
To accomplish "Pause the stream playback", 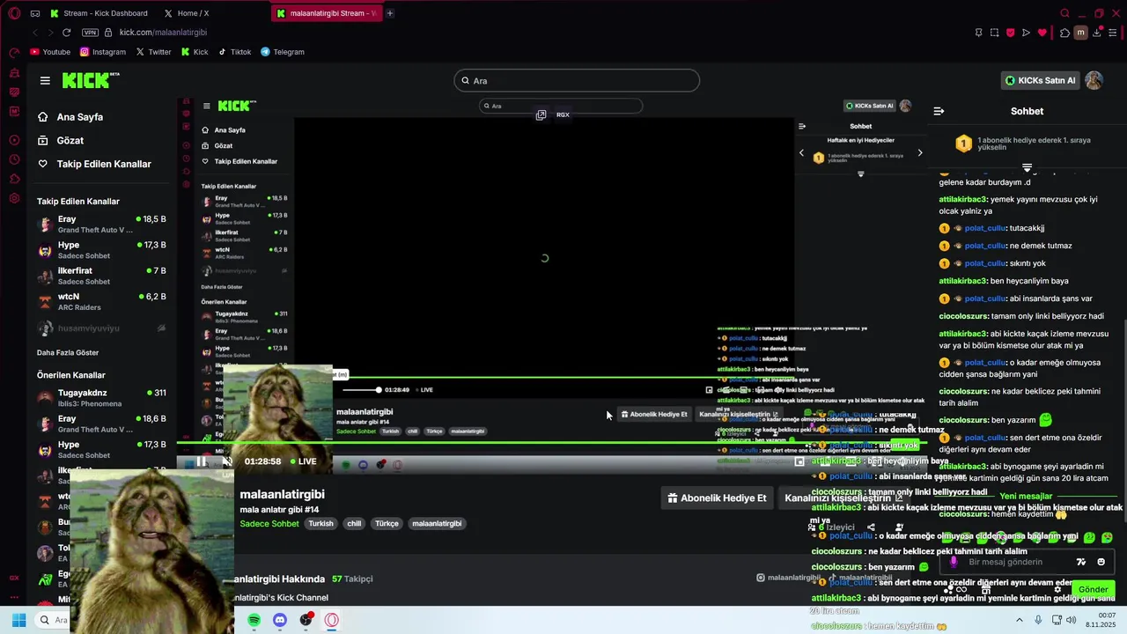I will click(201, 461).
